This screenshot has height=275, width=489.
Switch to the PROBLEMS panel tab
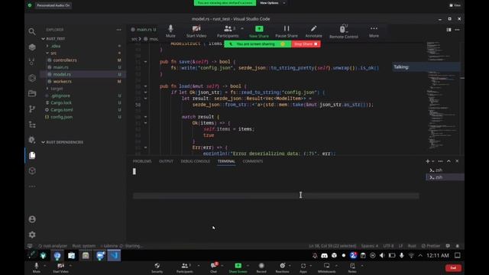[142, 161]
